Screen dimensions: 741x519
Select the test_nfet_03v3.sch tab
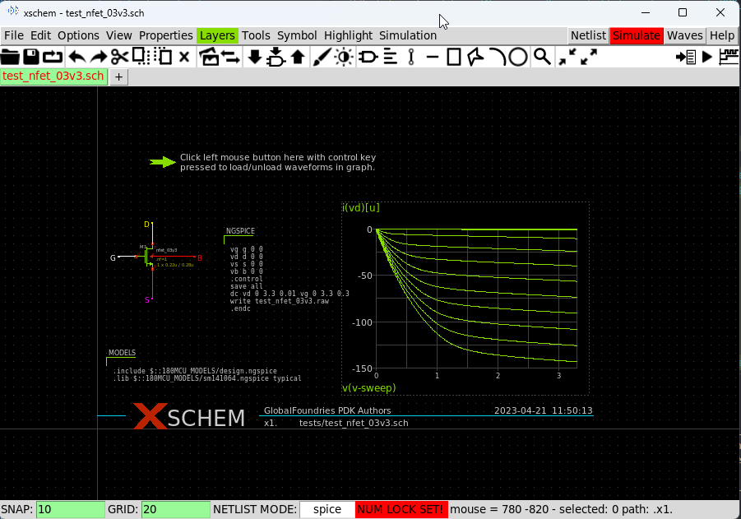pos(53,76)
